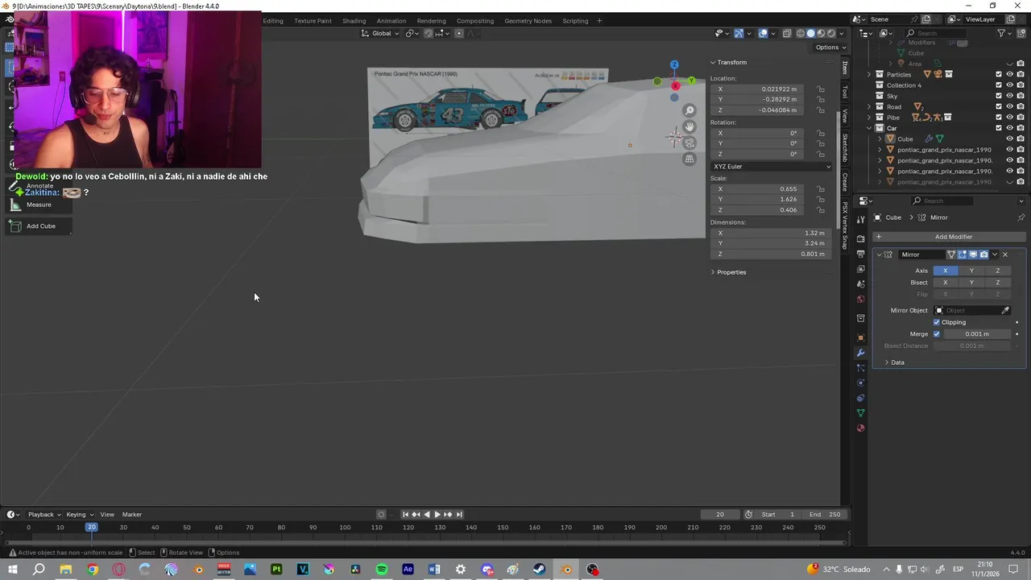Switch perspective/orthographic grid icon

coord(689,159)
